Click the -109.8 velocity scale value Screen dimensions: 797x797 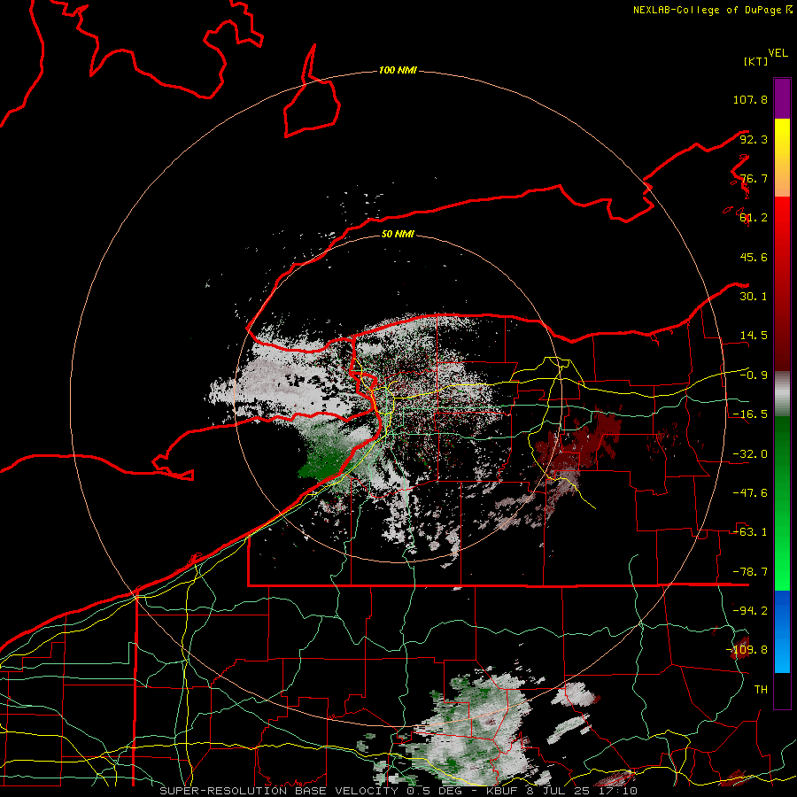[747, 650]
